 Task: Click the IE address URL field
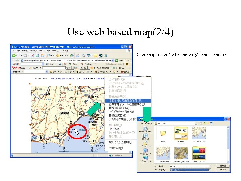pyautogui.click(x=66, y=60)
